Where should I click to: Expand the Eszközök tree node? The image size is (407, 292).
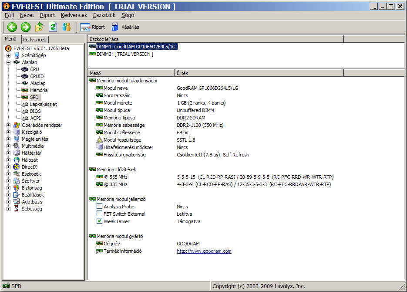click(9, 174)
